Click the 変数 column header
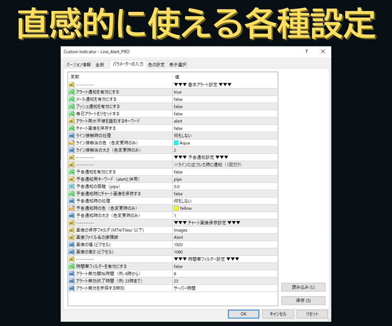 [x=120, y=77]
